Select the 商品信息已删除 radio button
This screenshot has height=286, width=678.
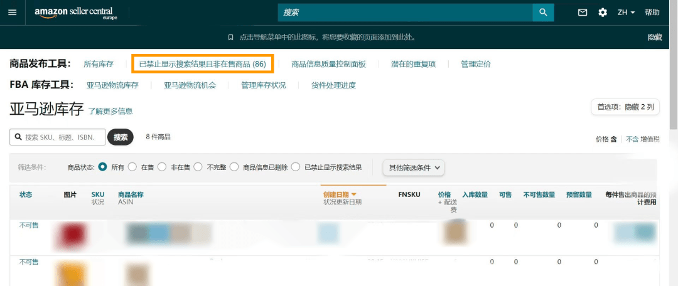coord(234,167)
